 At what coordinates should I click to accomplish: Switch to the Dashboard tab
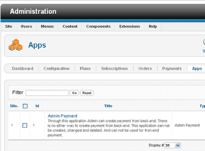23,69
